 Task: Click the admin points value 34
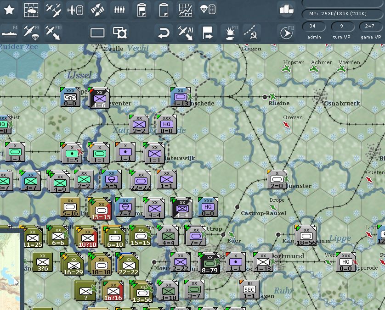312,26
